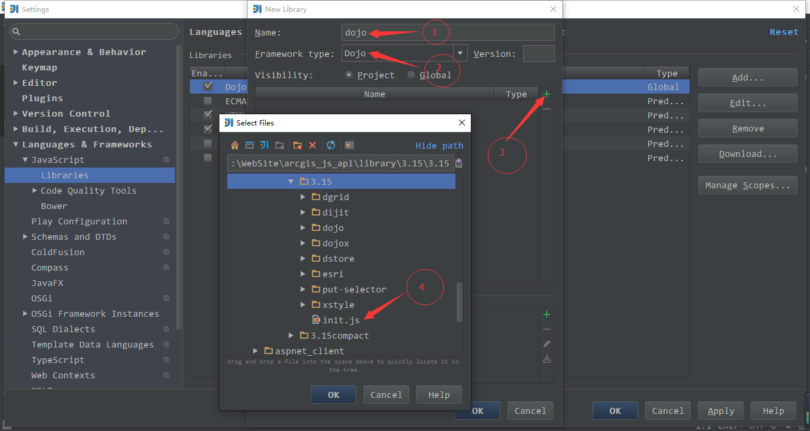The image size is (810, 431).
Task: Expand the Editor settings node
Action: coord(15,83)
